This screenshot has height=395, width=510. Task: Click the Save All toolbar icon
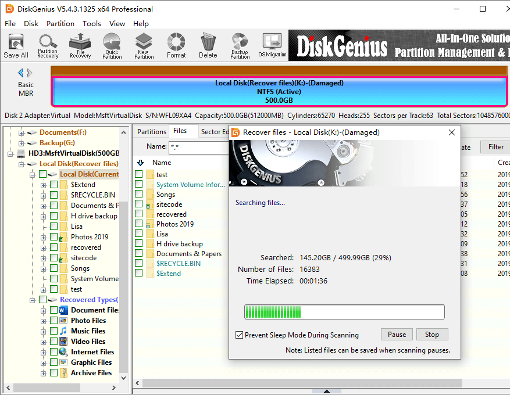(x=16, y=46)
